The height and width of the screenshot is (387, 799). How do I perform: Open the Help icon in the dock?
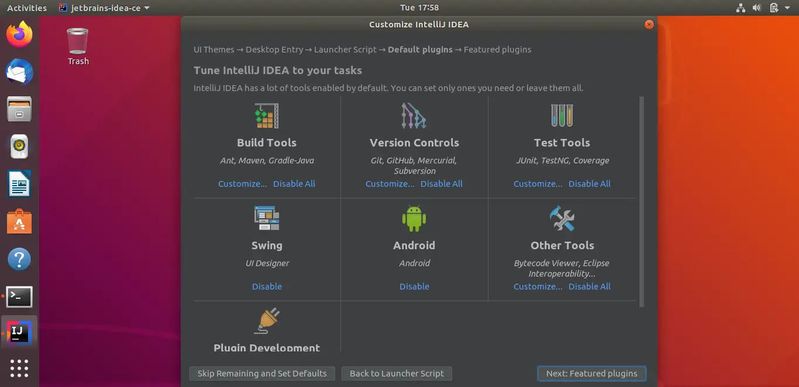pyautogui.click(x=19, y=259)
